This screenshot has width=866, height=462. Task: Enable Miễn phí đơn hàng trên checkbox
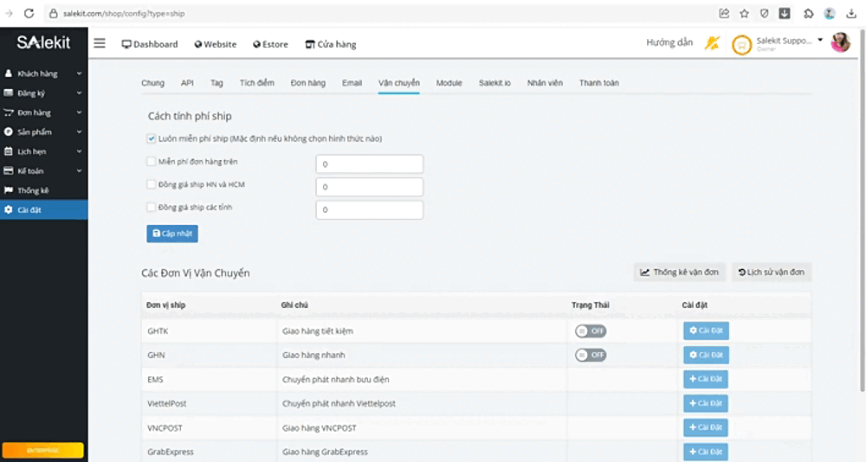tap(152, 162)
